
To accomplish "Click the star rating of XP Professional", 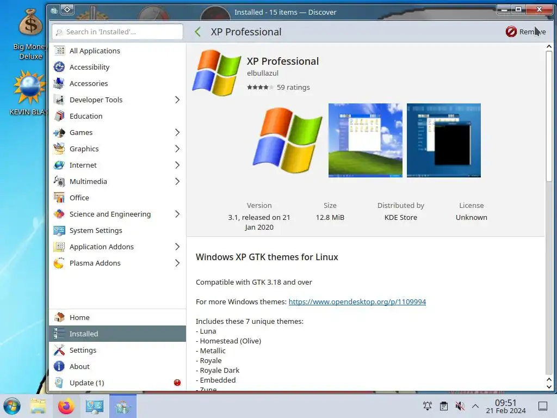I will pos(260,88).
